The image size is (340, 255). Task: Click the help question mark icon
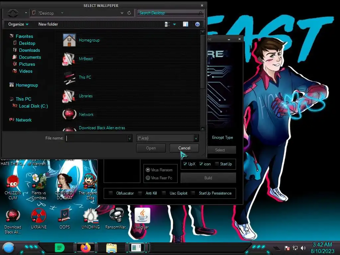[197, 24]
